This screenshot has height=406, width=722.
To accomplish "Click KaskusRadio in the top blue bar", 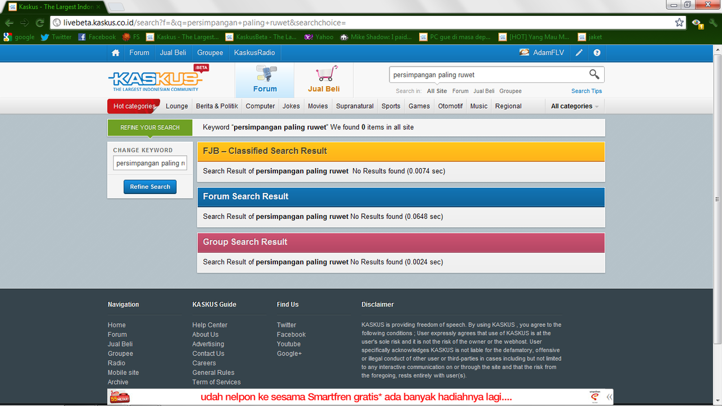I will [254, 52].
